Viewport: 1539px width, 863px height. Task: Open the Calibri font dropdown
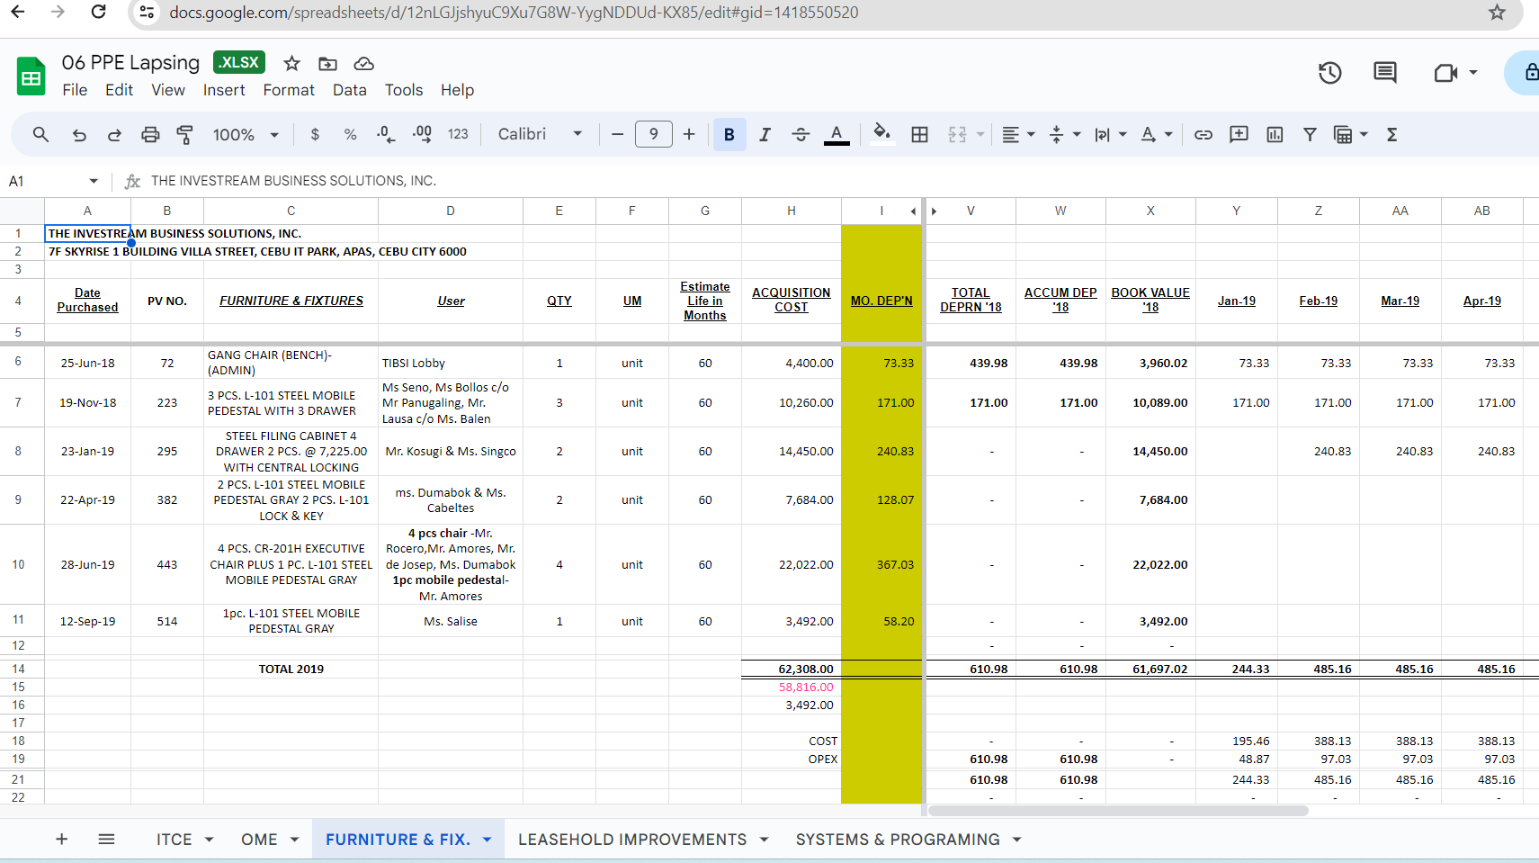pyautogui.click(x=540, y=135)
